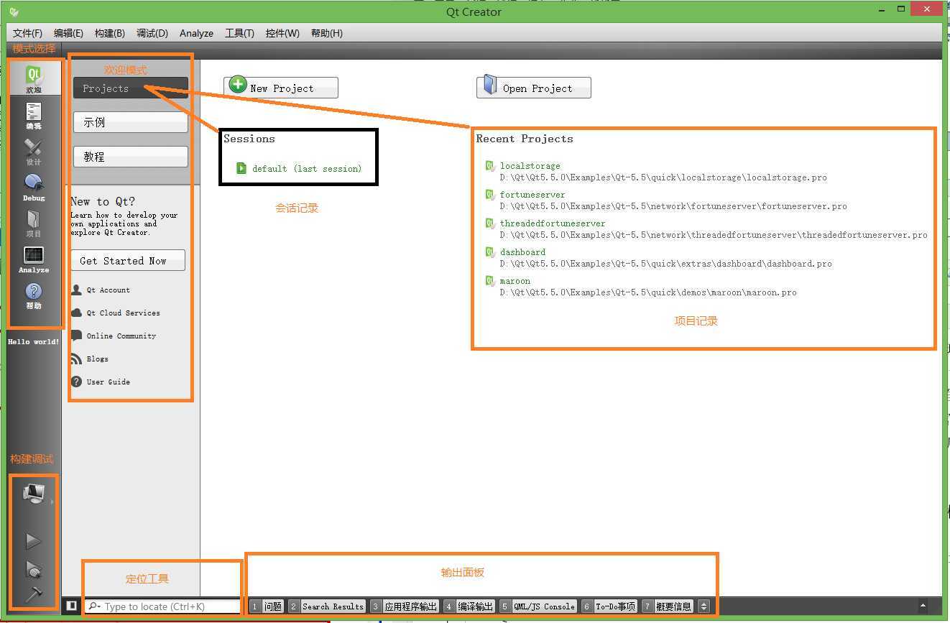Click the dashboard project Qt icon

(490, 252)
